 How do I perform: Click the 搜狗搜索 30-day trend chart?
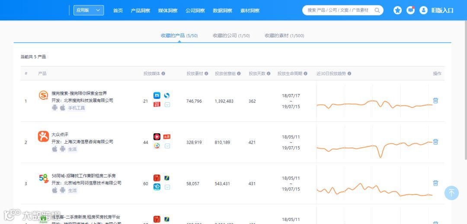(x=374, y=101)
